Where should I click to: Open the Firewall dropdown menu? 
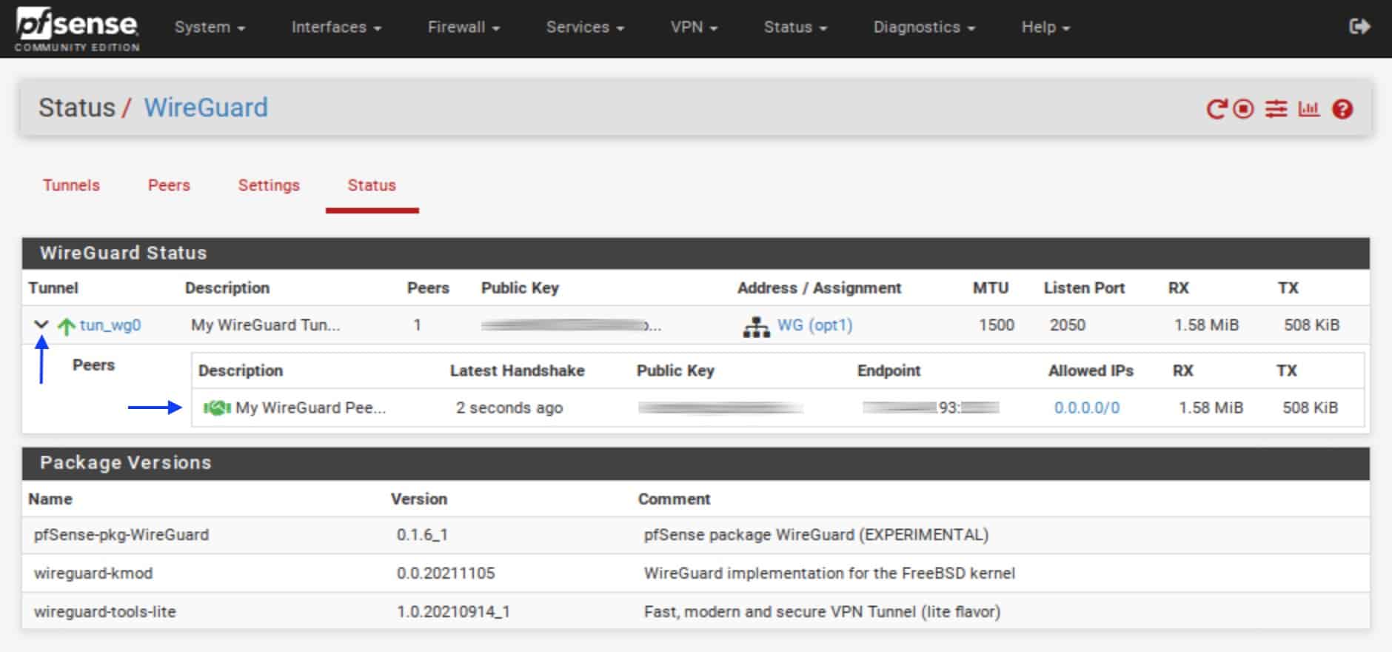click(464, 27)
